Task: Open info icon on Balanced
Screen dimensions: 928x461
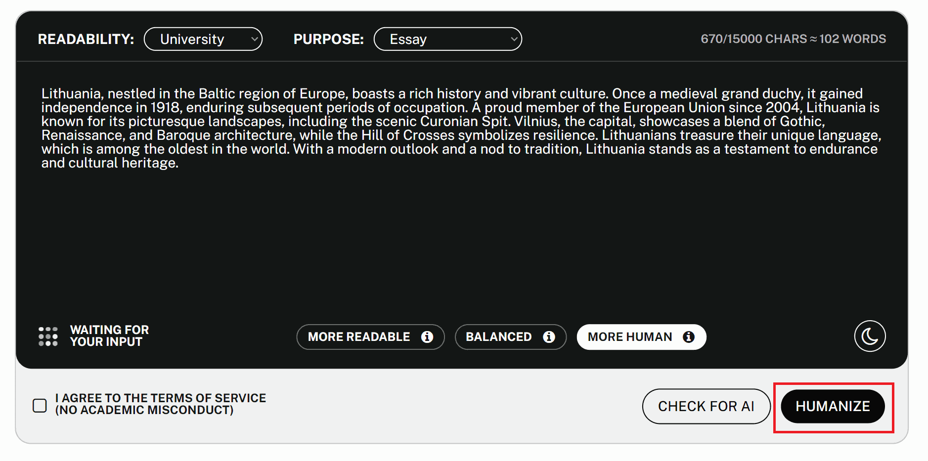Action: [549, 337]
